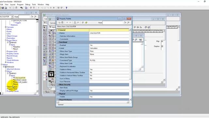Open the Program menu
Image resolution: width=209 pixels, height=118 pixels.
click(x=20, y=4)
